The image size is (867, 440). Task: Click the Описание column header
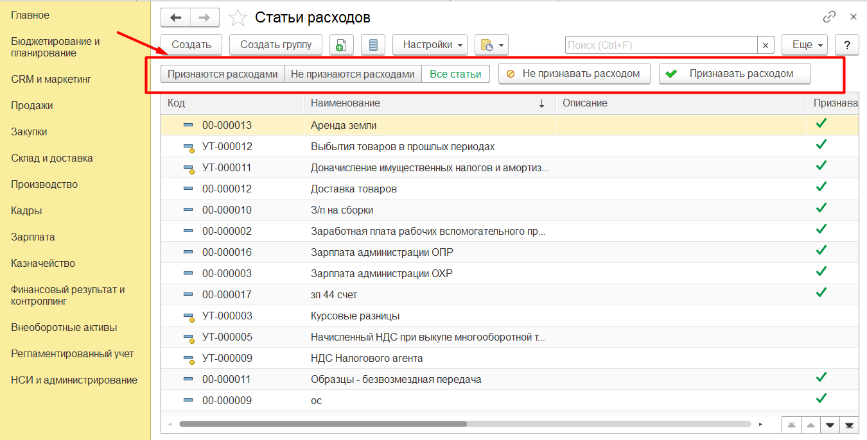[681, 103]
